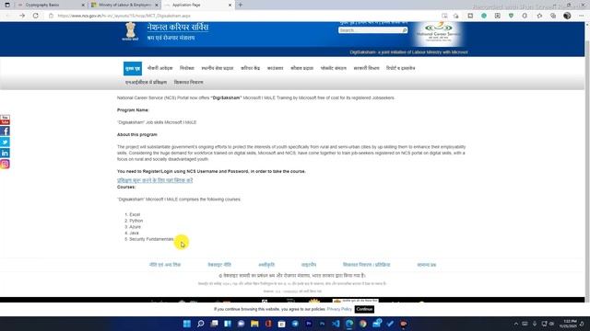Open the नियोक्ता menu item

coord(187,68)
